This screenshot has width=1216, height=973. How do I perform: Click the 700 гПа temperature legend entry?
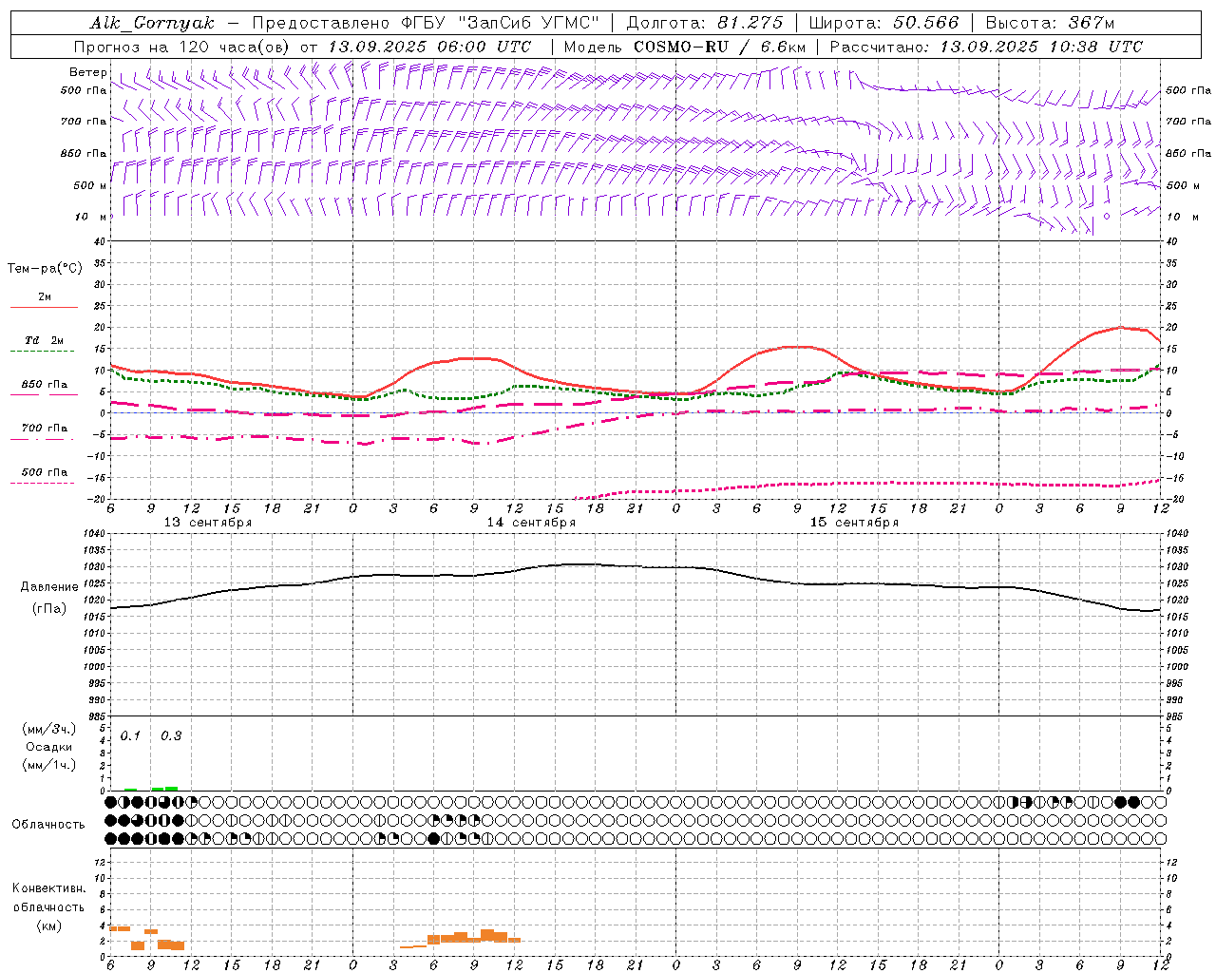44,429
